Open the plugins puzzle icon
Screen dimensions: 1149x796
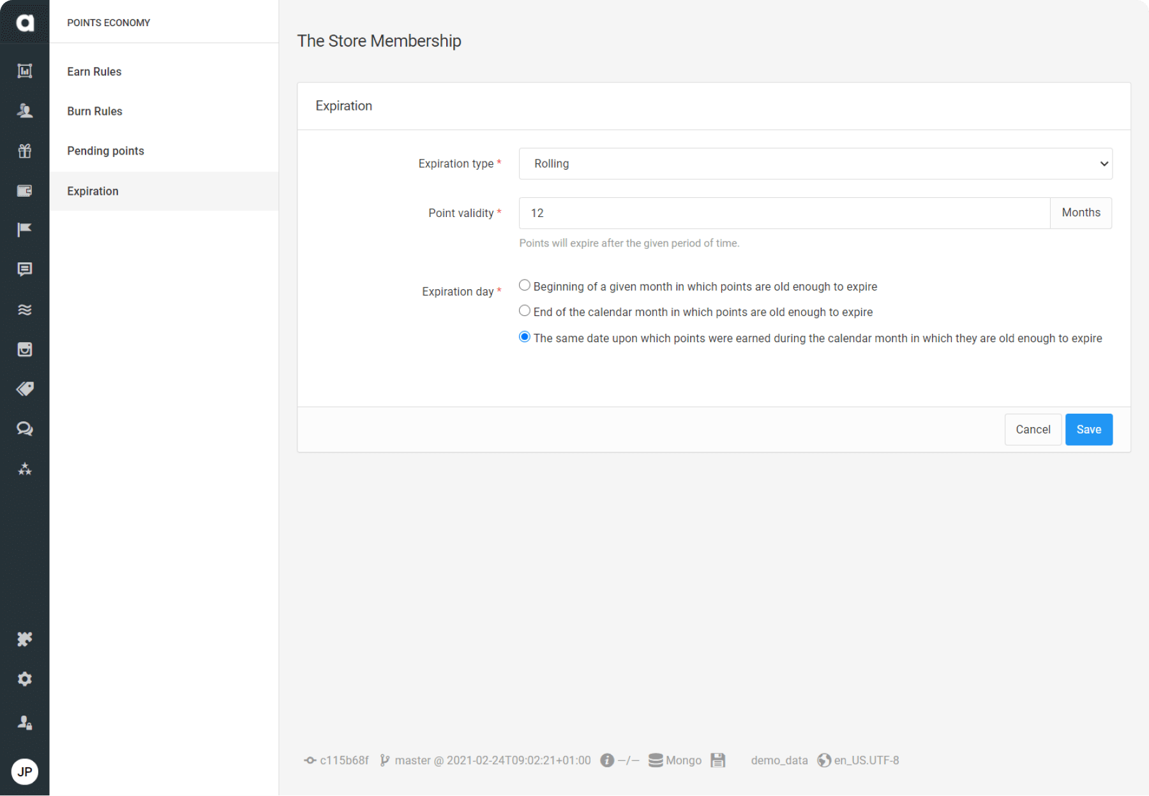(24, 639)
